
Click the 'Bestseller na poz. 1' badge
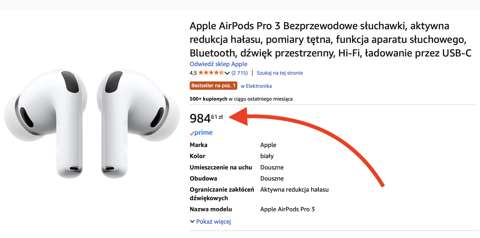(x=213, y=86)
